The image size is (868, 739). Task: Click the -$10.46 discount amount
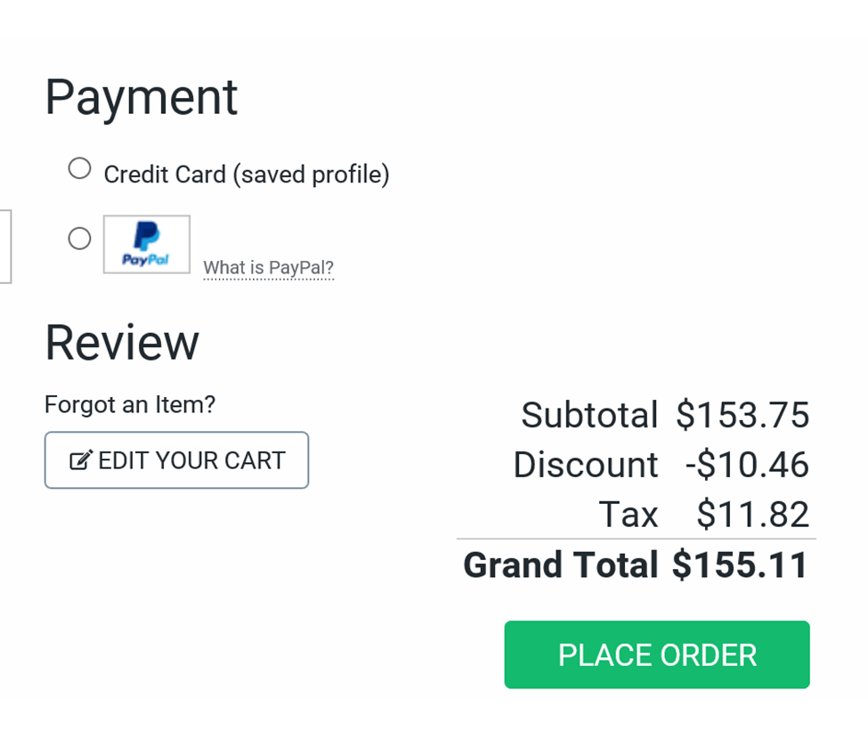747,465
